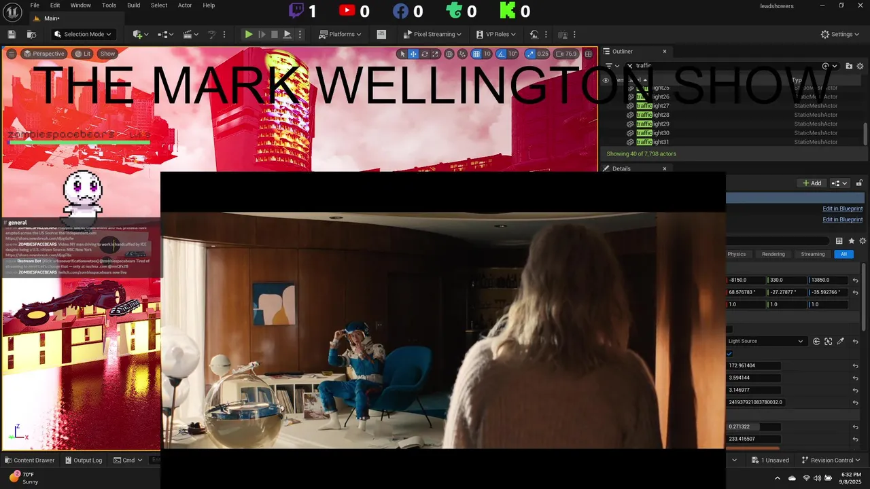The width and height of the screenshot is (870, 489).
Task: Choose the Select objects cursor tool in viewport
Action: 402,54
